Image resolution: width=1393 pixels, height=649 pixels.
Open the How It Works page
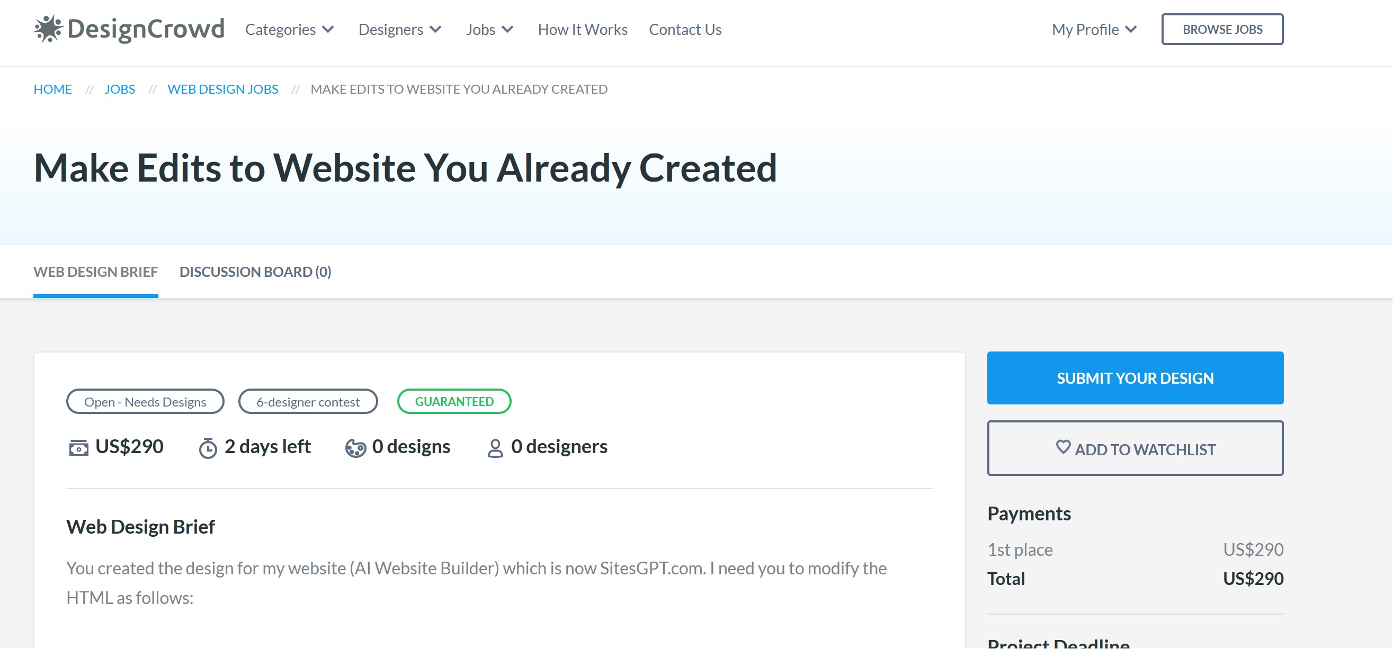(x=582, y=29)
